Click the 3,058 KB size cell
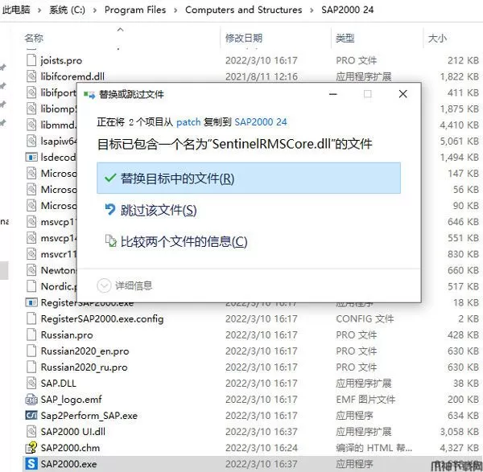The image size is (483, 472). pos(460,432)
